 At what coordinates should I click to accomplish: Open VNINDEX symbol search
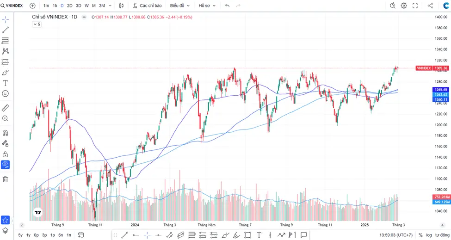click(x=12, y=6)
